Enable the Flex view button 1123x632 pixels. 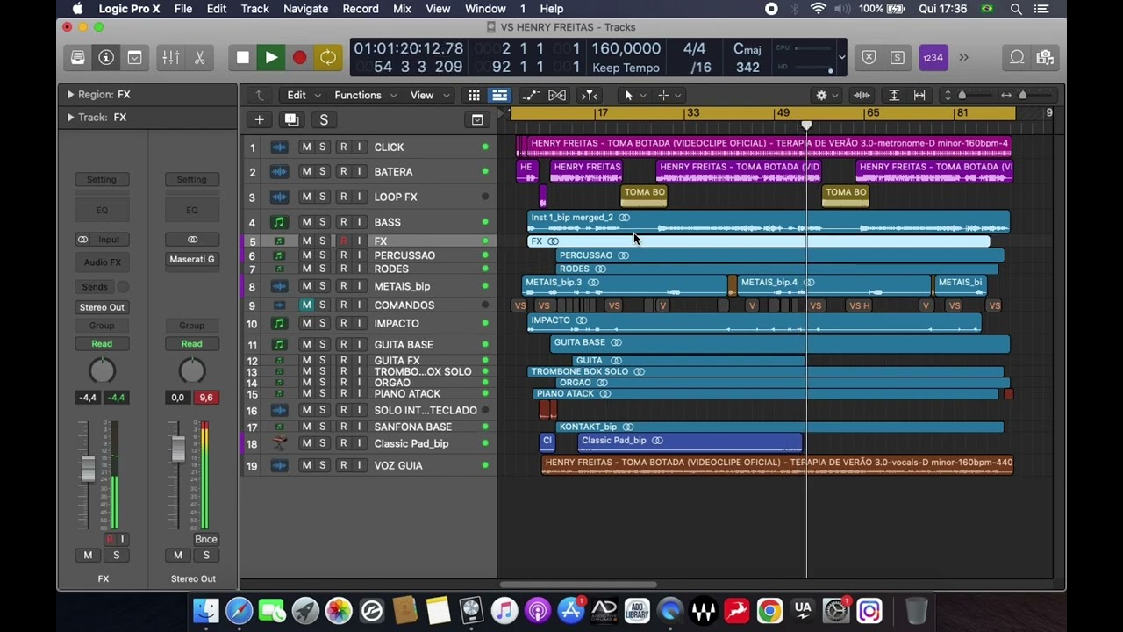point(557,95)
